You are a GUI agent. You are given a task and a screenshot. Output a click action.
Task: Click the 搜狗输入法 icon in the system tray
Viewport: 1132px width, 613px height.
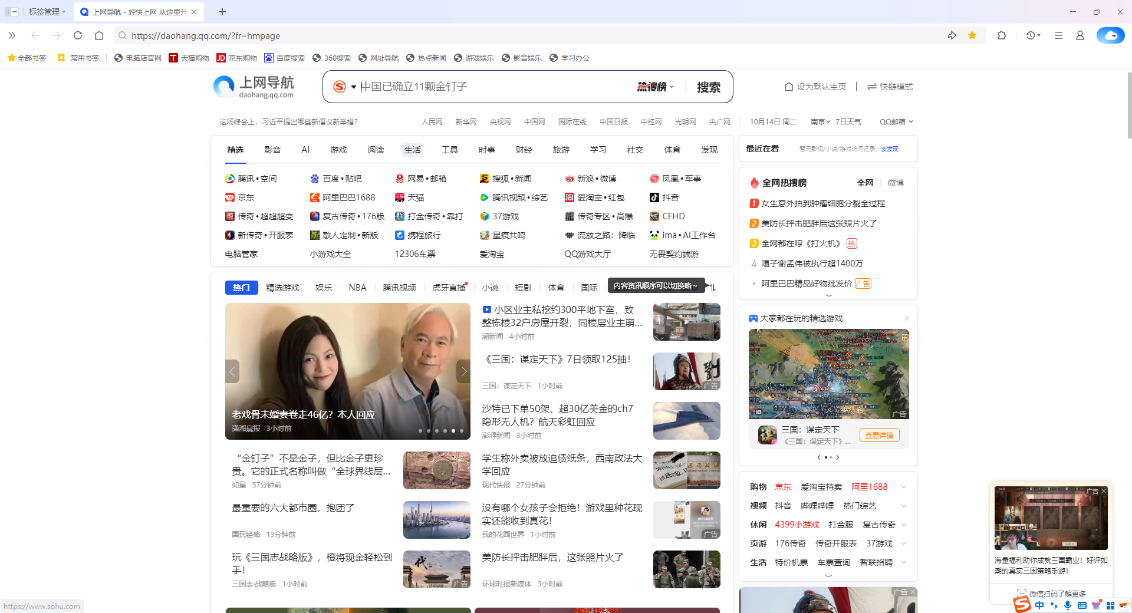tap(1022, 605)
